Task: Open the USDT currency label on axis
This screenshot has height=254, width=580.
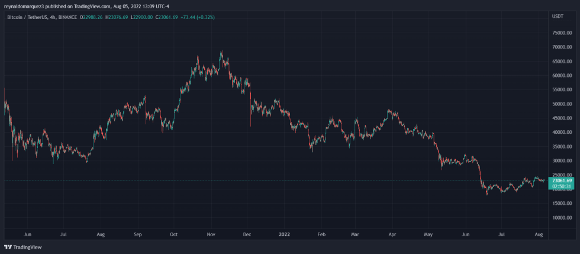Action: (x=558, y=16)
